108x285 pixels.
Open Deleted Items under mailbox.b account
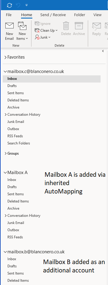click(x=18, y=281)
